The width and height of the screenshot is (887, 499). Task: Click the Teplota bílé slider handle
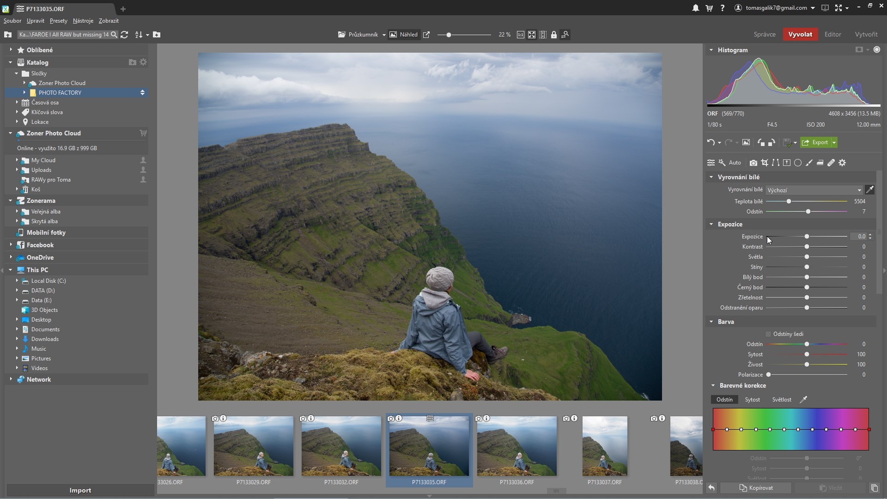click(x=789, y=201)
